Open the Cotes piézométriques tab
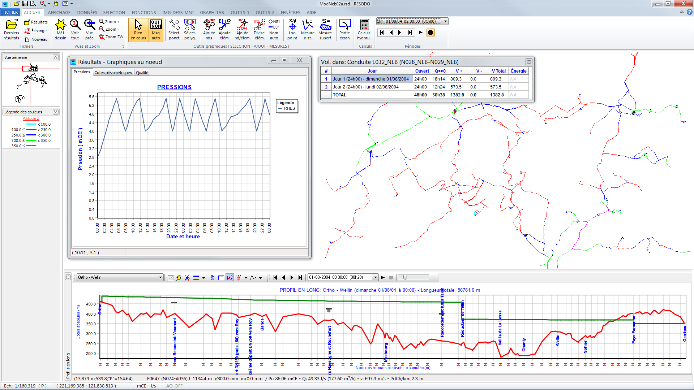Viewport: 694px width, 390px height. 113,73
